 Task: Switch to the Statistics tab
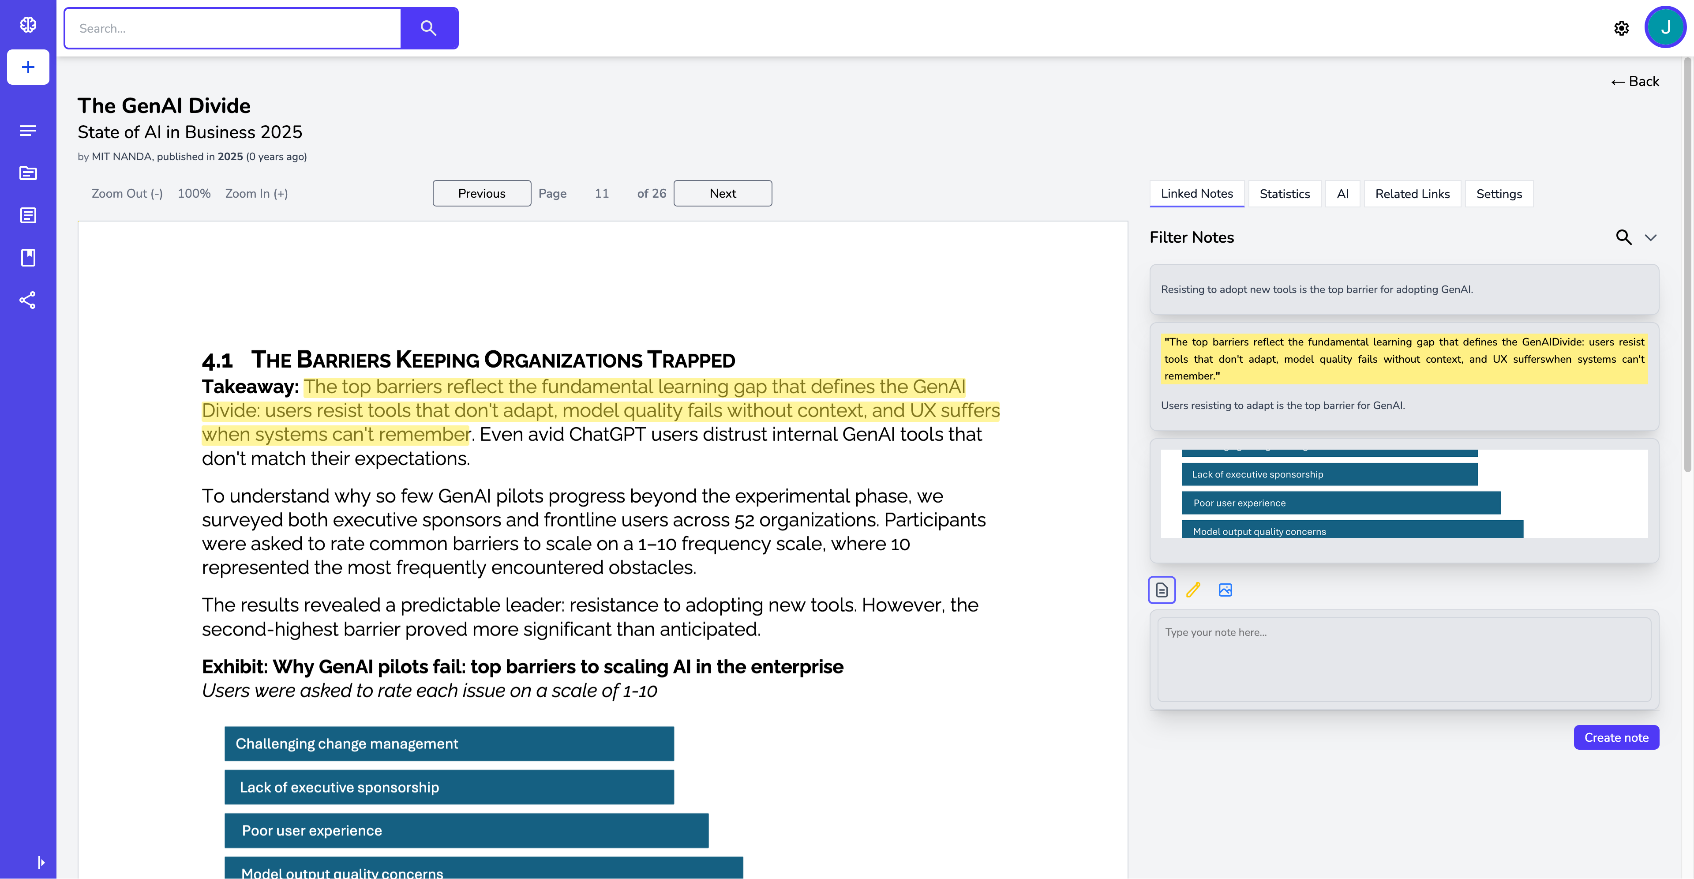click(1284, 194)
